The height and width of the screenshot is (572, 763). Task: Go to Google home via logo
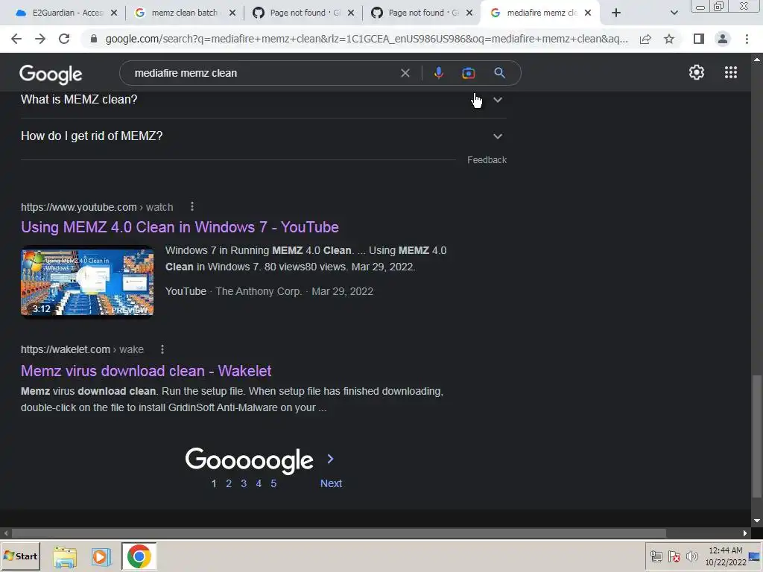pyautogui.click(x=51, y=74)
